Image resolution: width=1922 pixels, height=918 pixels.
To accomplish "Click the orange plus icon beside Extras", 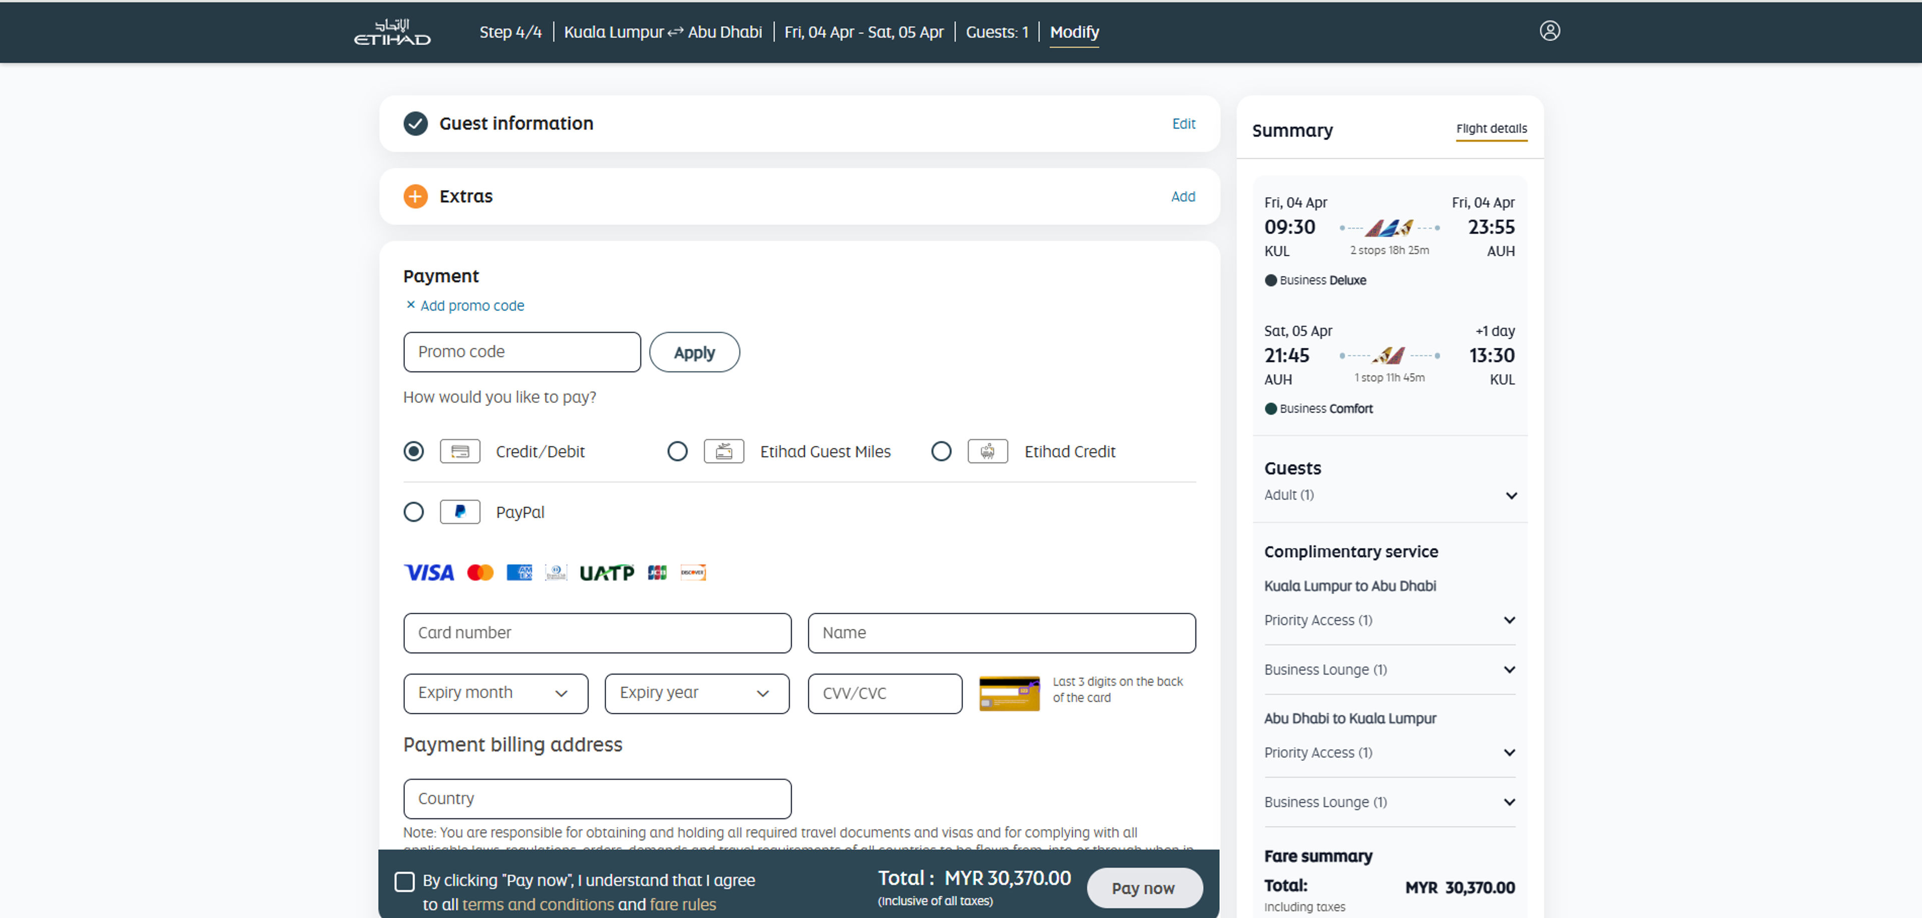I will tap(415, 196).
